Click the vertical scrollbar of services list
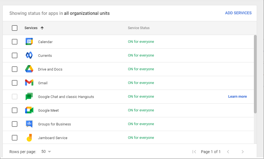 pyautogui.click(x=255, y=74)
